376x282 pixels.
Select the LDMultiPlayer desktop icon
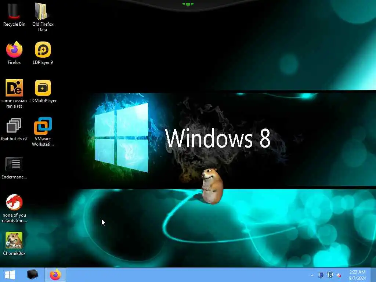[x=43, y=91]
